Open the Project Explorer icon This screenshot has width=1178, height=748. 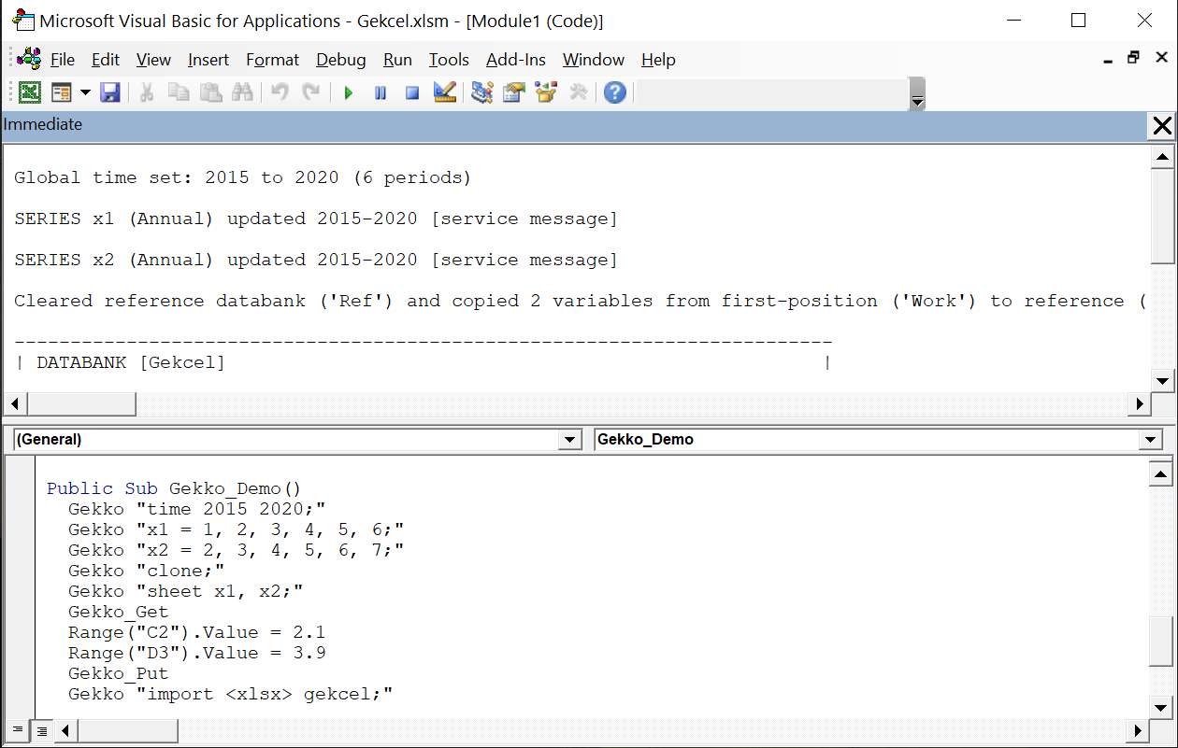[481, 92]
